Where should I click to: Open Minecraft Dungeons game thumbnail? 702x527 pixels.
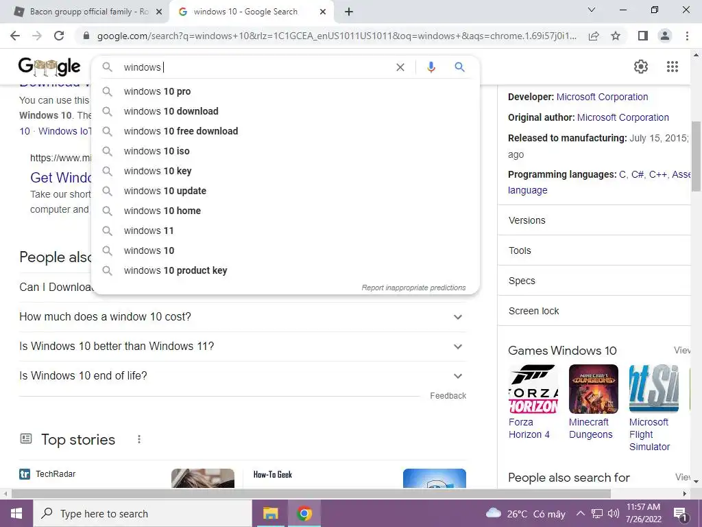[594, 389]
